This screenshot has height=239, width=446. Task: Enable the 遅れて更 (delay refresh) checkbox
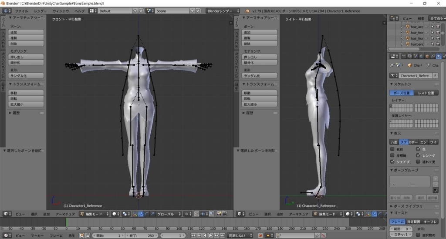pyautogui.click(x=418, y=162)
